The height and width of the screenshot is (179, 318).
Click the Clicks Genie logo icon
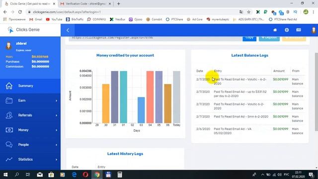point(10,30)
